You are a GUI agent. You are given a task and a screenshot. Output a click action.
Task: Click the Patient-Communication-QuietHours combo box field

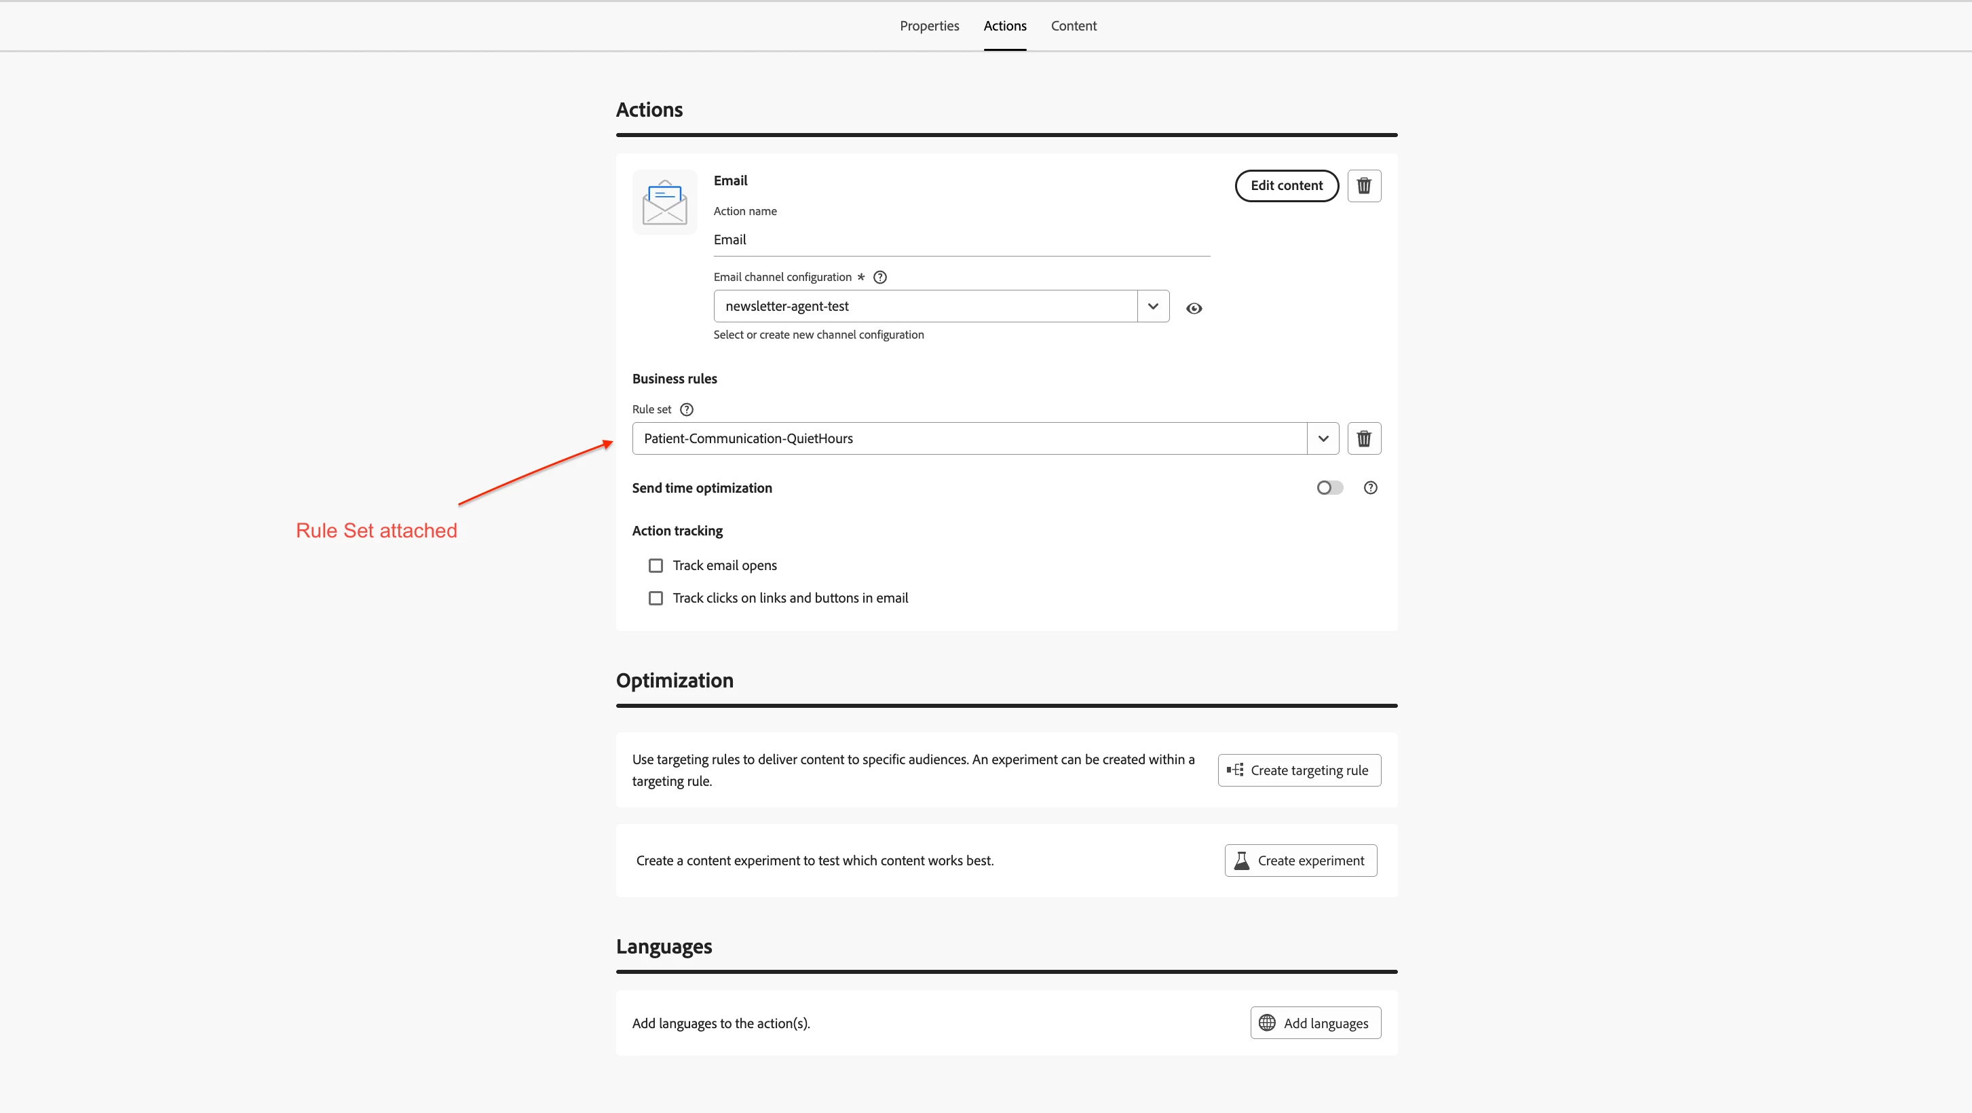click(968, 438)
